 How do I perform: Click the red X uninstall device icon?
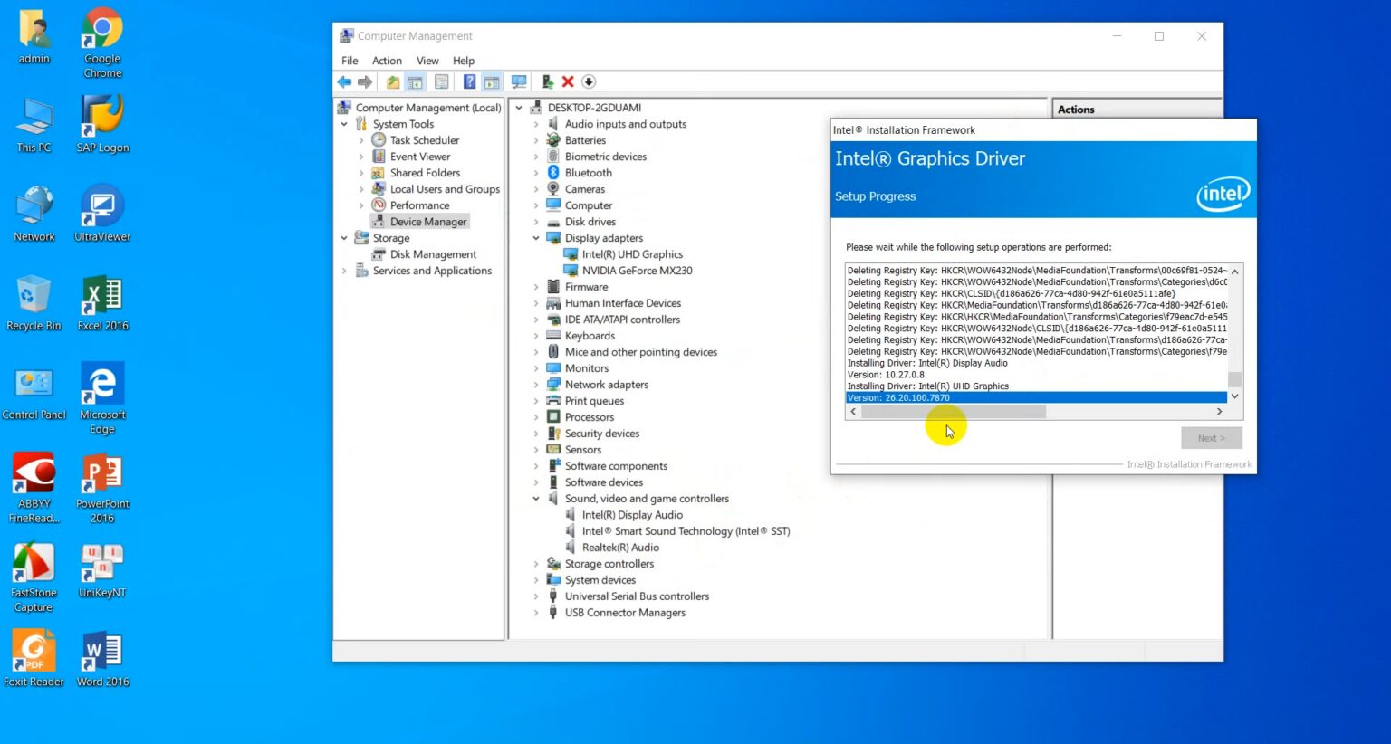click(x=568, y=82)
